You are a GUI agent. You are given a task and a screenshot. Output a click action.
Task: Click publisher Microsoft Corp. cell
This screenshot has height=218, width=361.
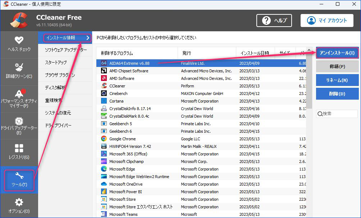click(x=194, y=161)
